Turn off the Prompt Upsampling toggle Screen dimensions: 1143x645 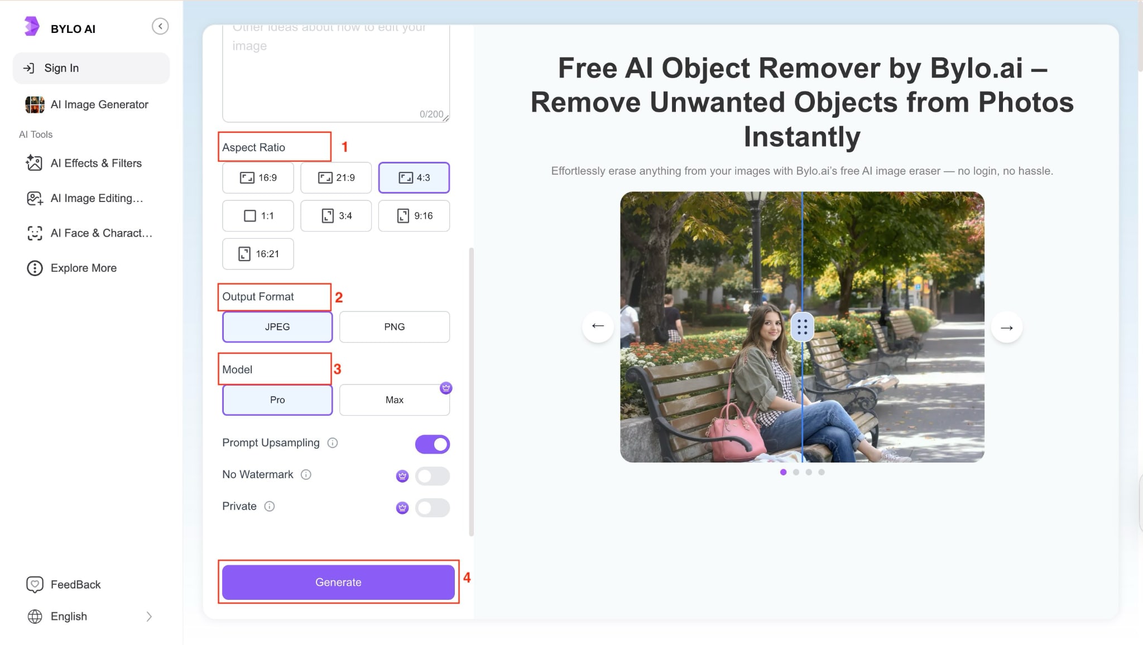pyautogui.click(x=432, y=444)
